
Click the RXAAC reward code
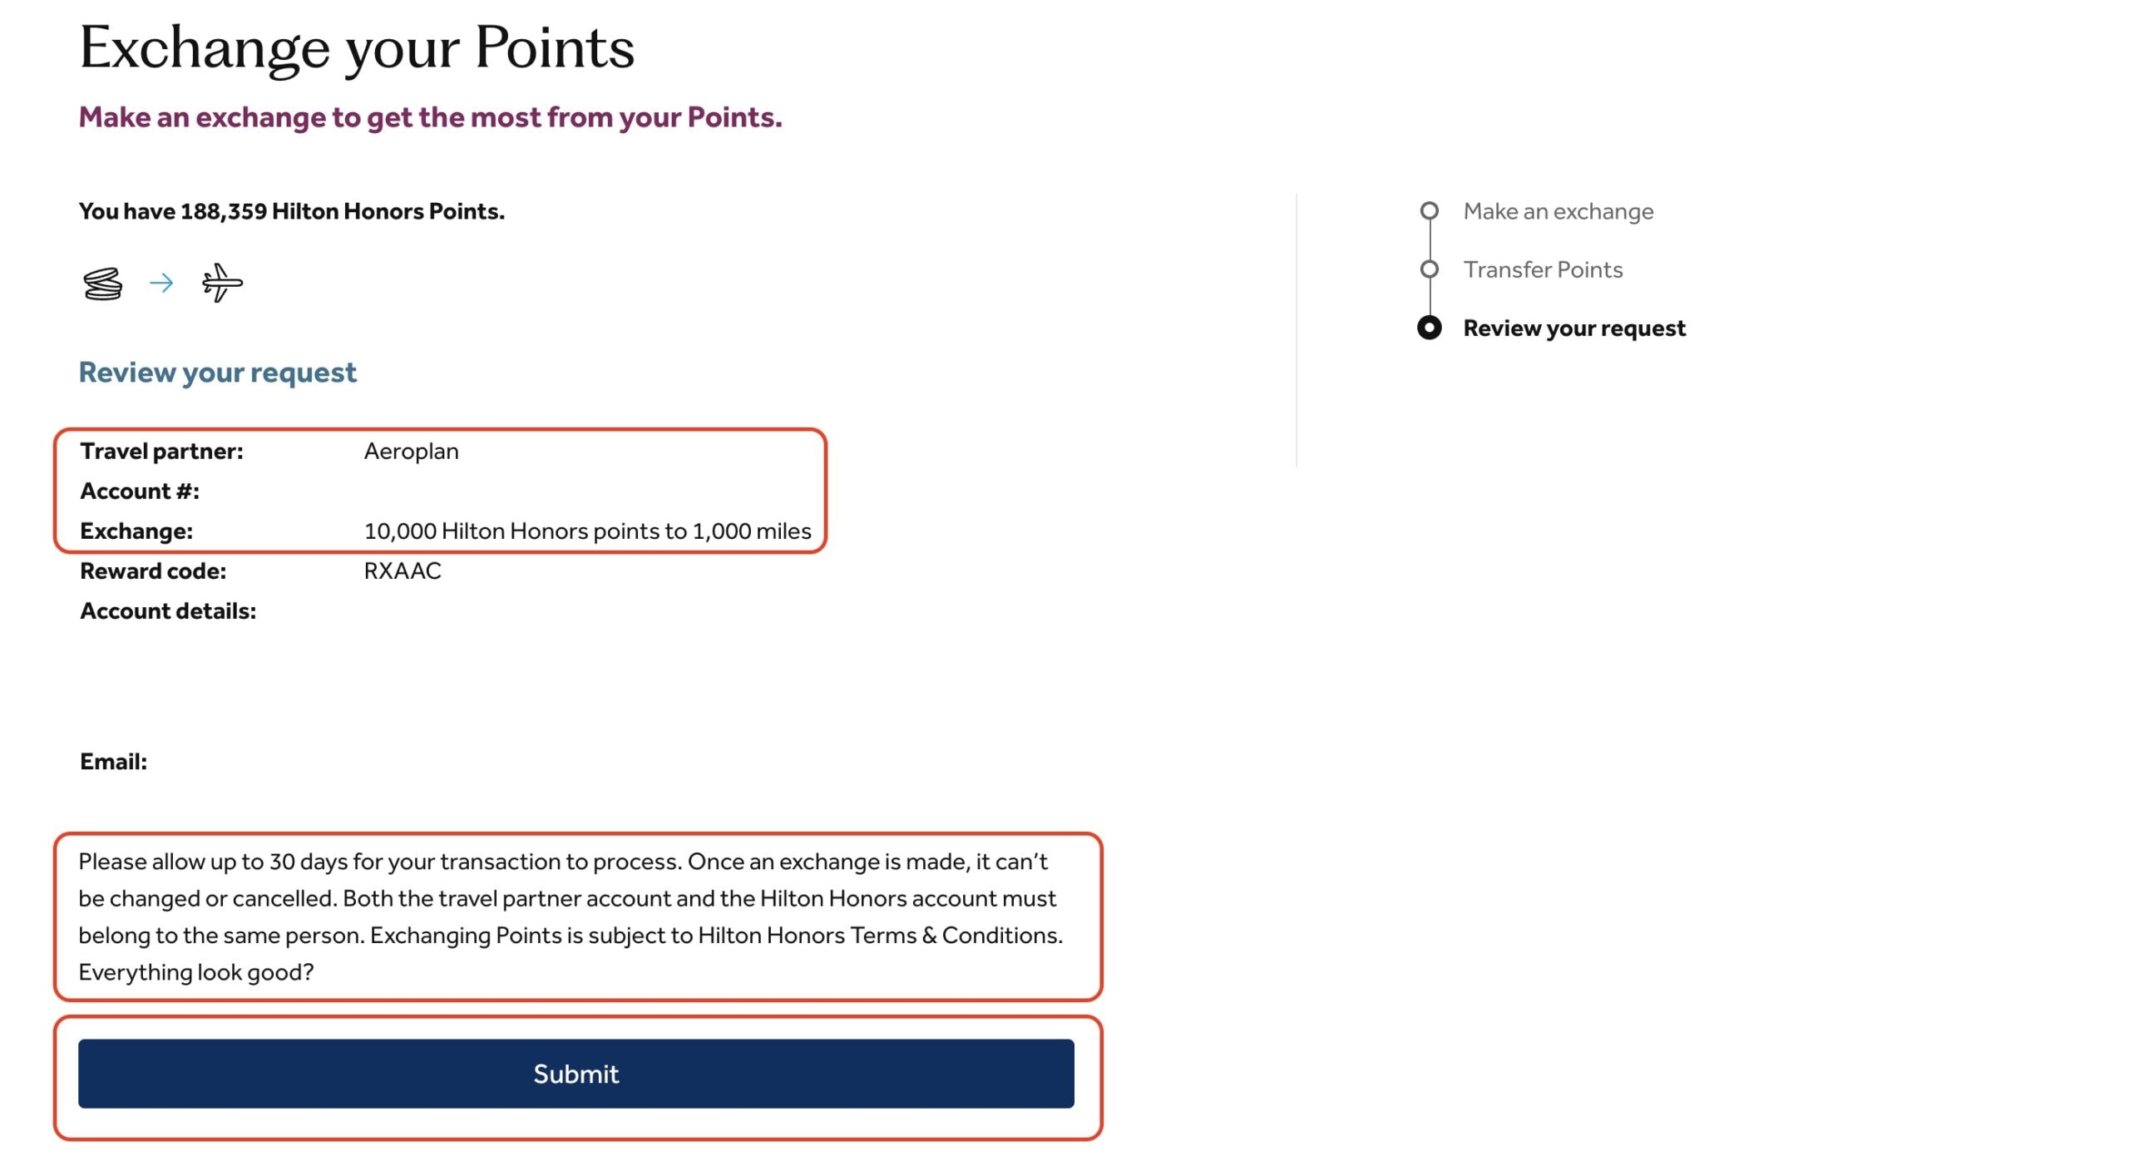(403, 571)
